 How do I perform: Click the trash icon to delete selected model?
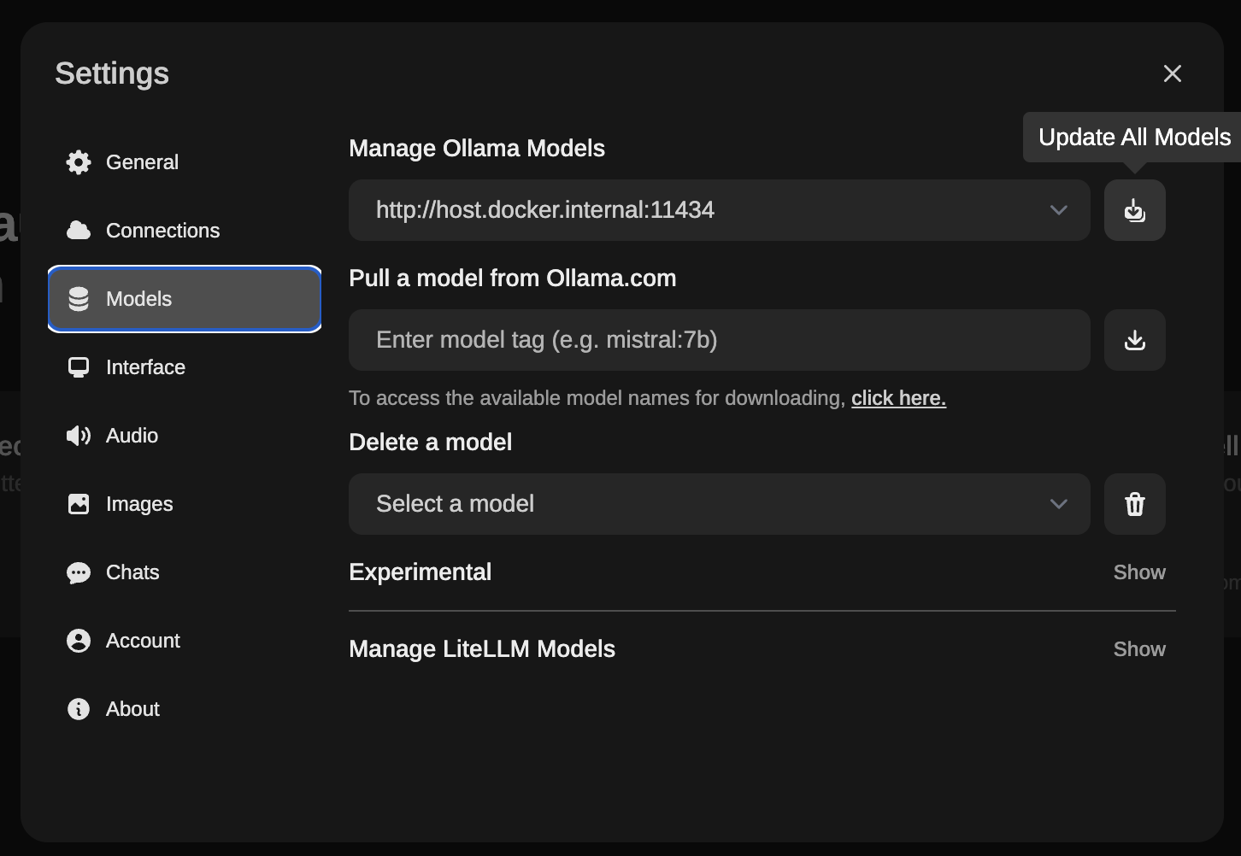coord(1134,504)
